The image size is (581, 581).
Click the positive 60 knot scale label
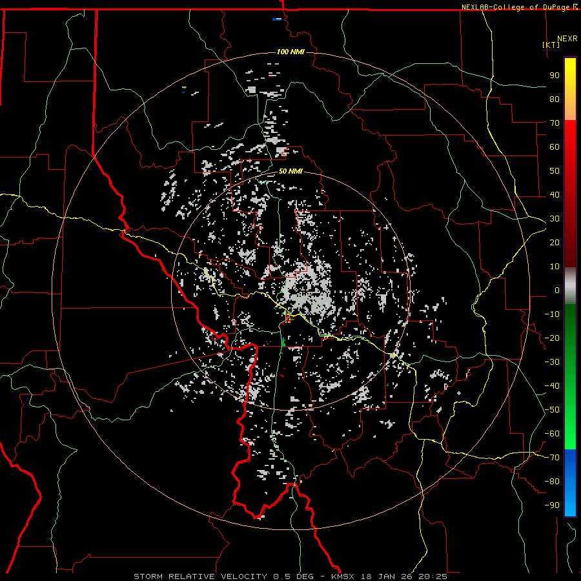[555, 147]
